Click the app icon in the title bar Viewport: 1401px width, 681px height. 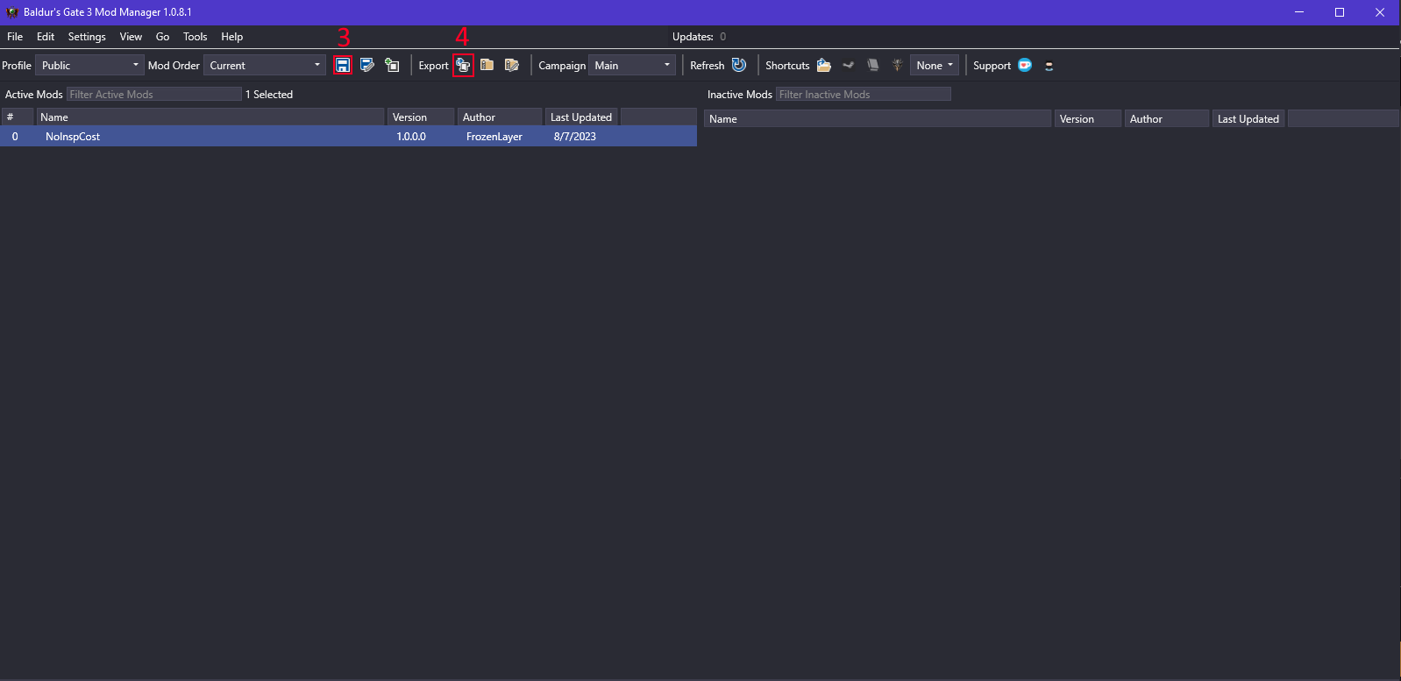pyautogui.click(x=12, y=12)
